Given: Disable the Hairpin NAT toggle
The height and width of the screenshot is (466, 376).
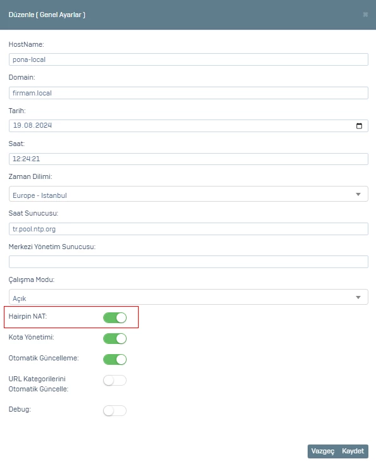Looking at the screenshot, I should click(115, 317).
